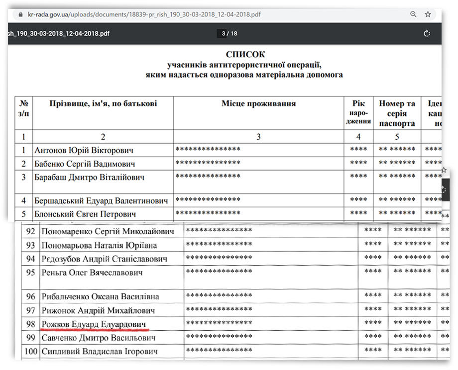
Task: Click the total page count 18
Action: pyautogui.click(x=234, y=33)
